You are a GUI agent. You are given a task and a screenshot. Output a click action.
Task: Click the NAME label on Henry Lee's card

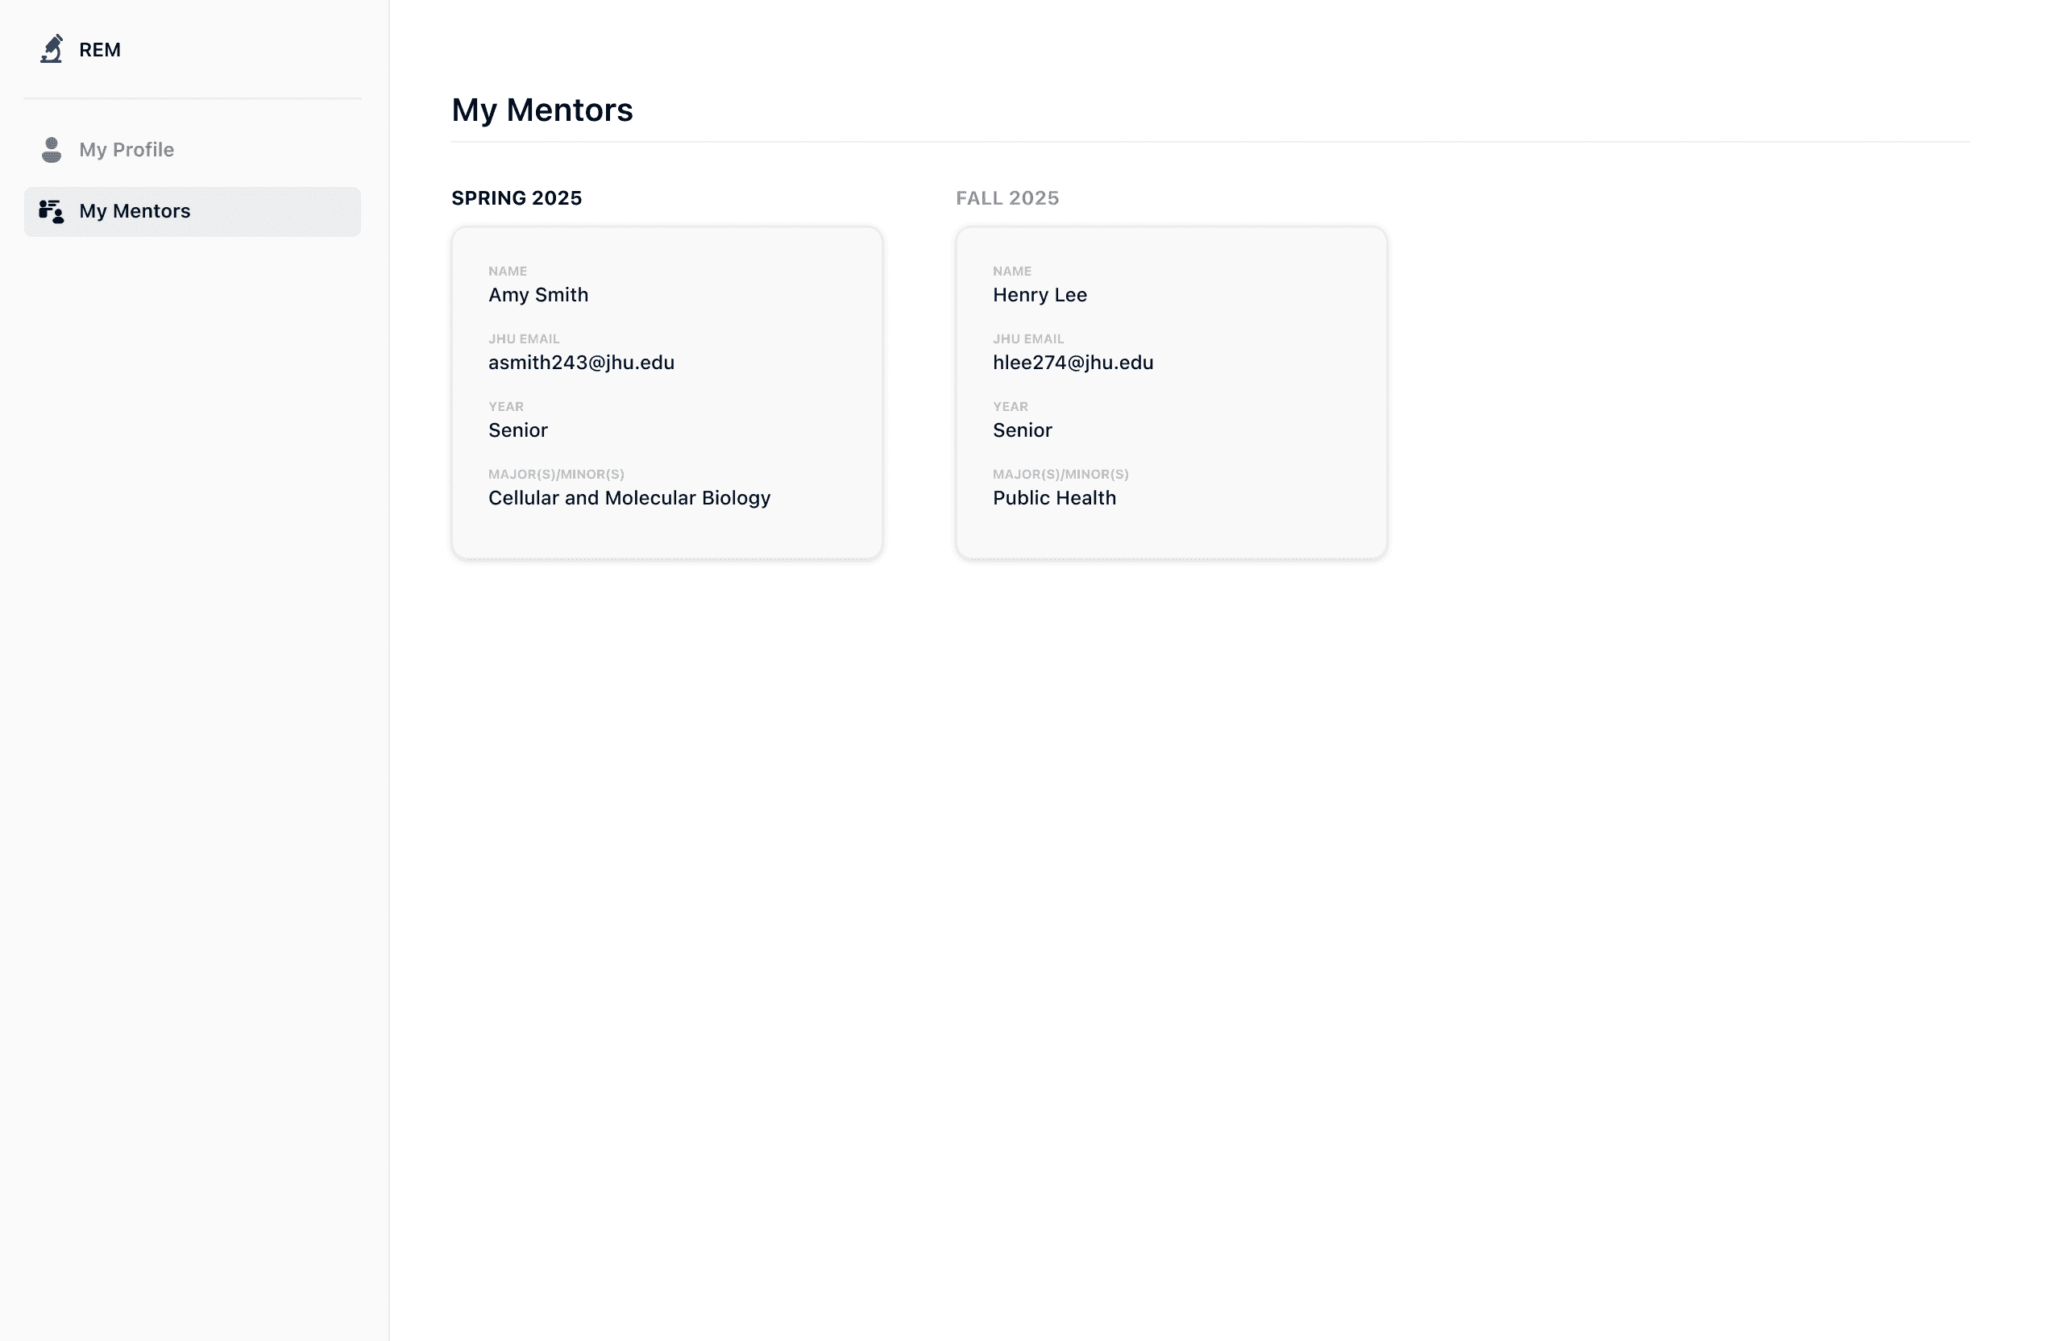tap(1011, 272)
